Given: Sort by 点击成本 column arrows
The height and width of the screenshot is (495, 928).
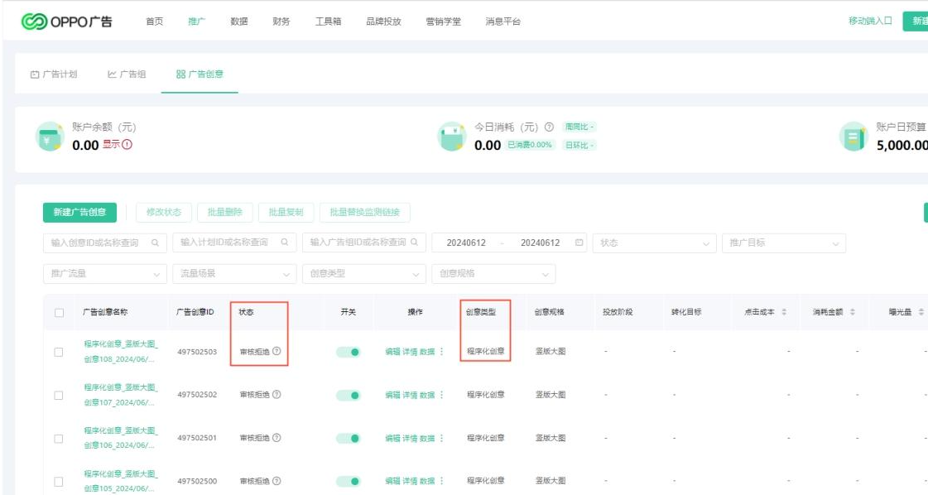Looking at the screenshot, I should (784, 312).
